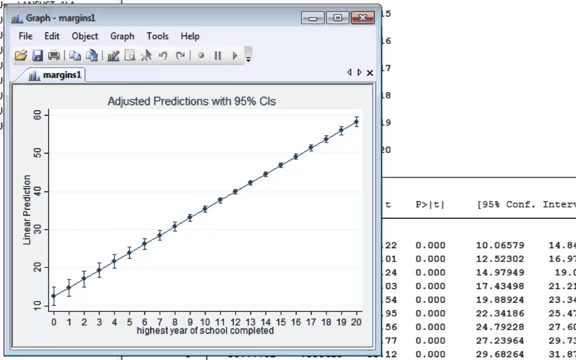The image size is (576, 360).
Task: Redo the graph edit
Action: (x=179, y=55)
